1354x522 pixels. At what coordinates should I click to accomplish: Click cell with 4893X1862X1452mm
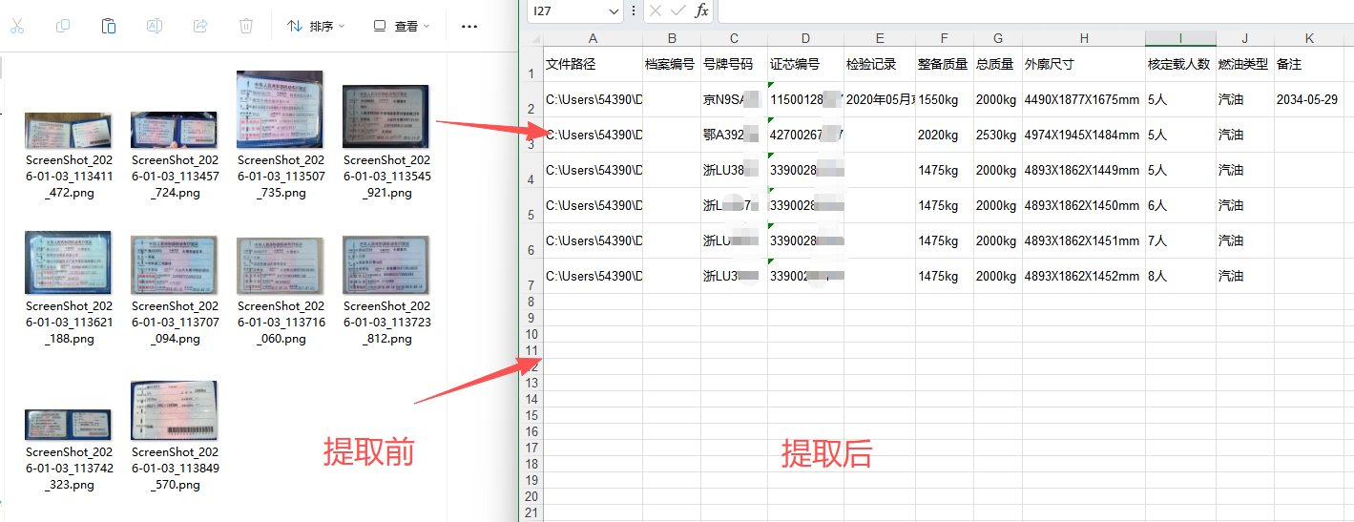[1084, 276]
